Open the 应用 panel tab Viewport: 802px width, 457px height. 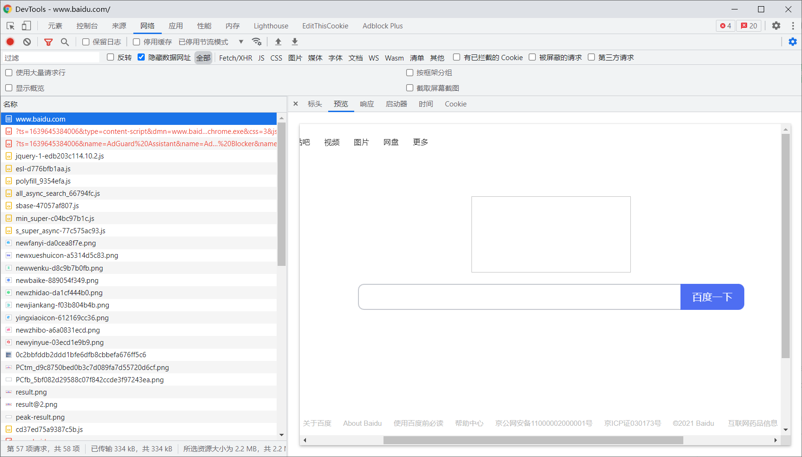[x=176, y=26]
